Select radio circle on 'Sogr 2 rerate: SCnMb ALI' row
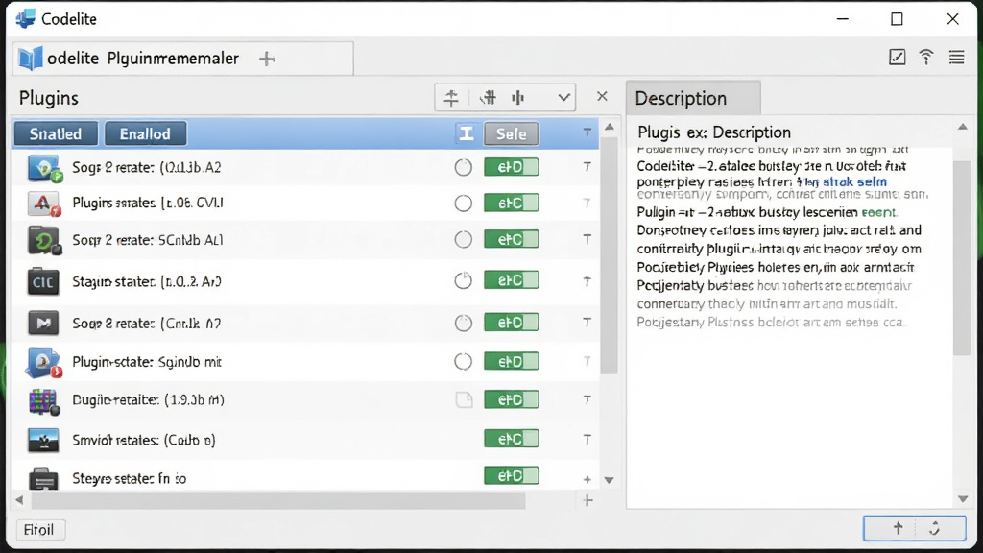The height and width of the screenshot is (553, 983). tap(464, 239)
